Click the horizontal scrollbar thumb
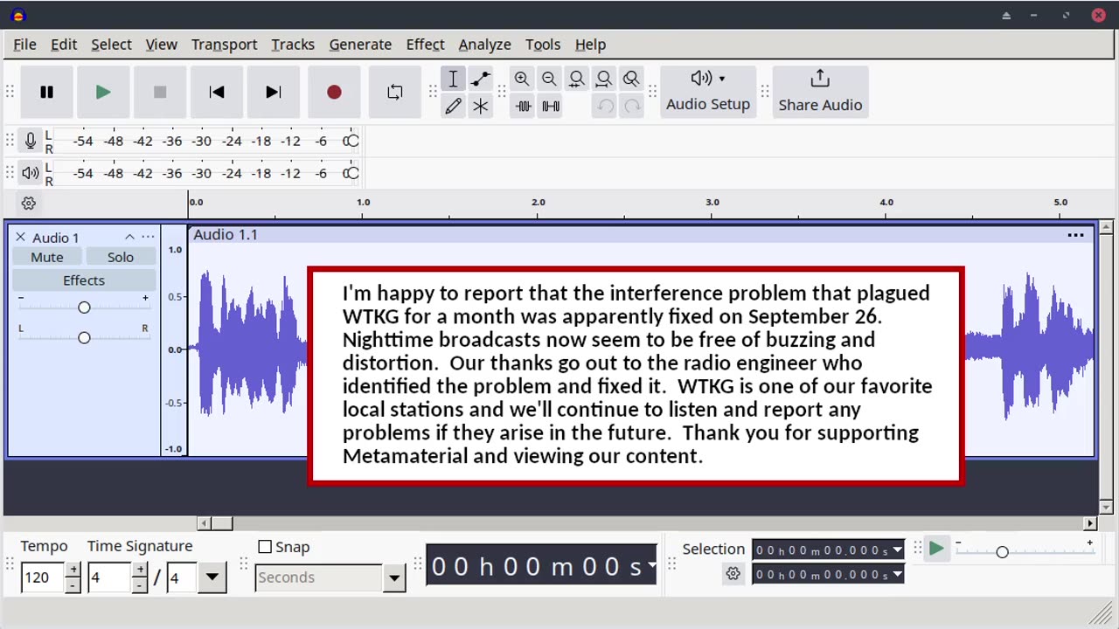 coord(221,523)
